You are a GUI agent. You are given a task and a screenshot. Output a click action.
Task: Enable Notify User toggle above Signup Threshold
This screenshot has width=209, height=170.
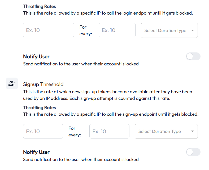click(193, 56)
